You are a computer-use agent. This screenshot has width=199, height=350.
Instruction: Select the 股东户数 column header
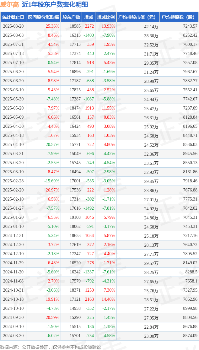(x=71, y=17)
